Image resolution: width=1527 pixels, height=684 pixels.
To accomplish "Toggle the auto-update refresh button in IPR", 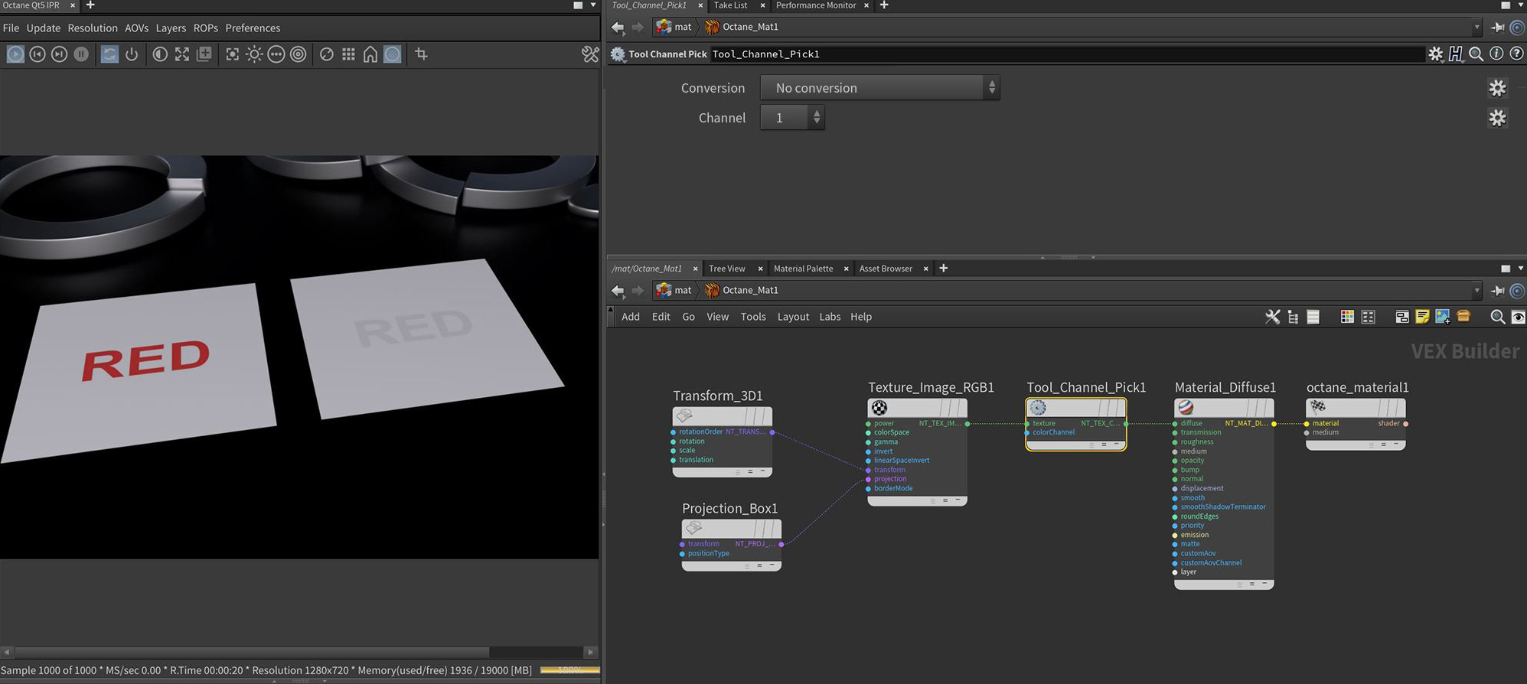I will 109,54.
